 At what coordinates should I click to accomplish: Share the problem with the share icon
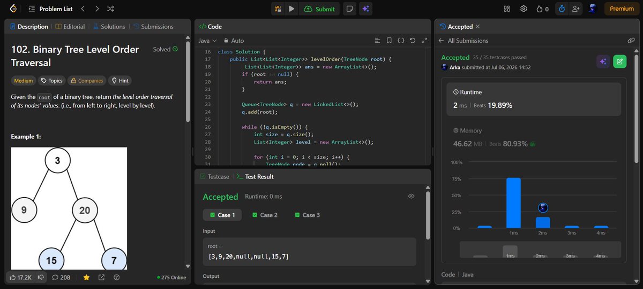[x=101, y=277]
